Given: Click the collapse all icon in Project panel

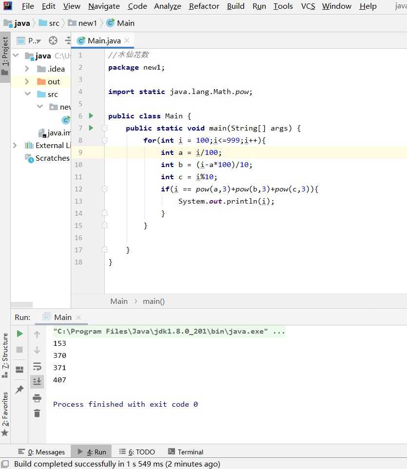Looking at the screenshot, I should [68, 40].
